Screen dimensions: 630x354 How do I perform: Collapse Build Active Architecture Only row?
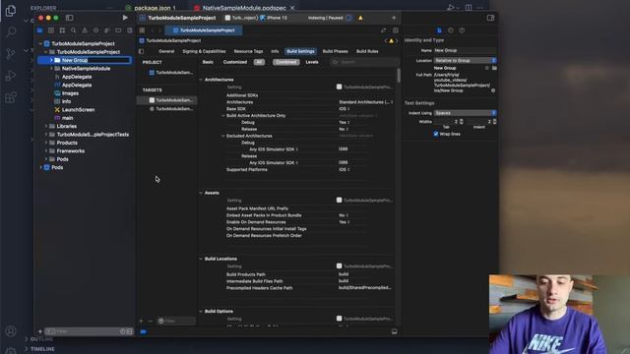[223, 116]
